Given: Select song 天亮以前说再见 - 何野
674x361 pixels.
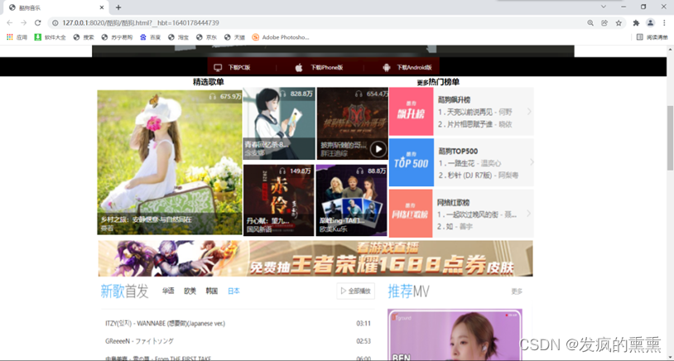Looking at the screenshot, I should (475, 112).
